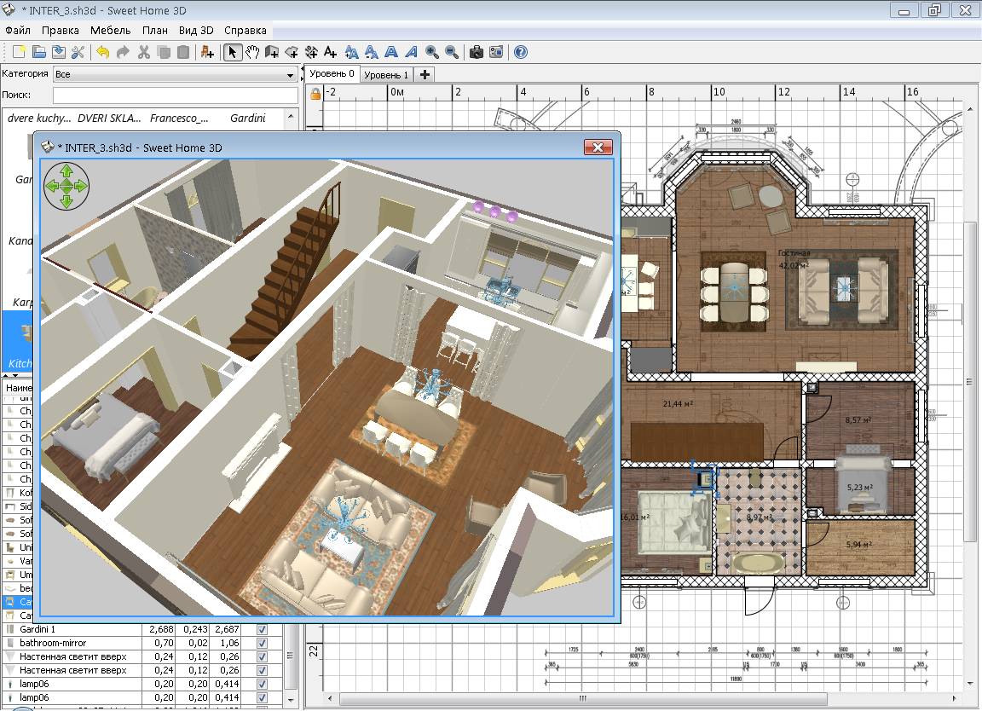
Task: Click the add texts tool
Action: click(x=331, y=52)
